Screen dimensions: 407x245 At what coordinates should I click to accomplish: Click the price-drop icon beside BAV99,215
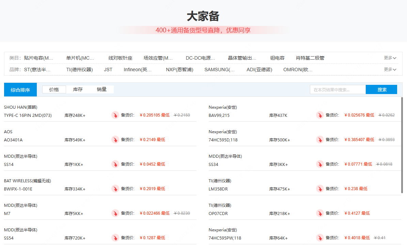(320, 115)
